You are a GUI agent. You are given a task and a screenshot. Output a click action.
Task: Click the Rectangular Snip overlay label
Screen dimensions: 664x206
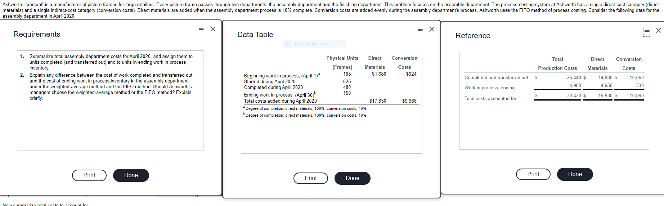coord(314,44)
